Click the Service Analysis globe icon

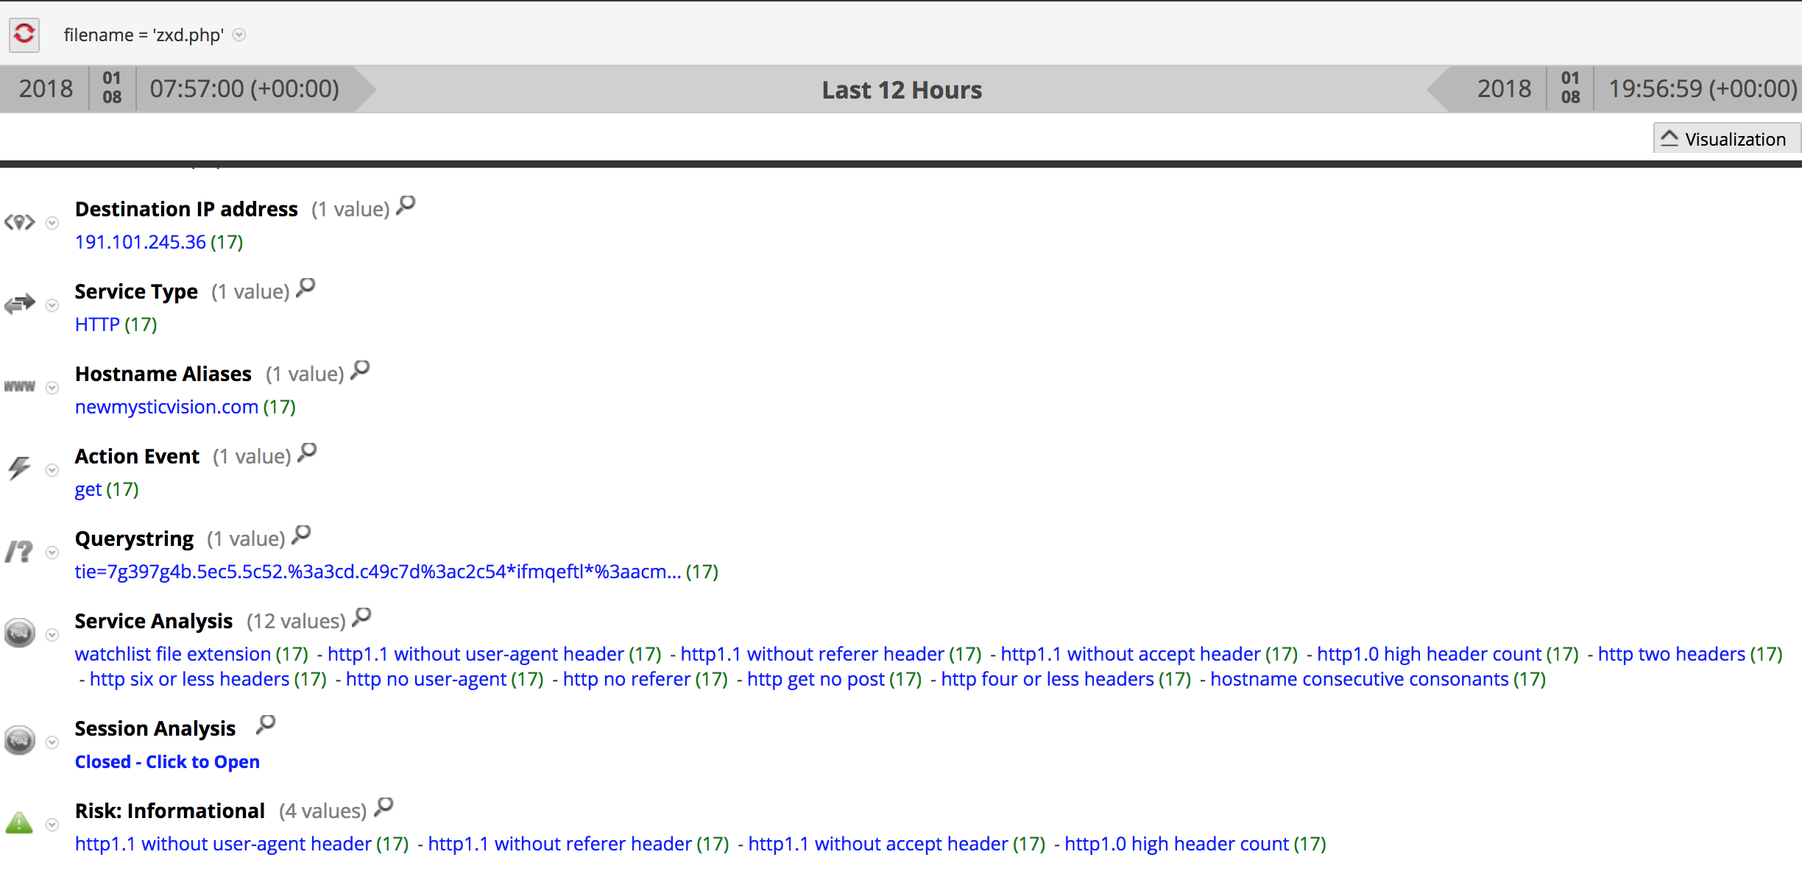[18, 633]
